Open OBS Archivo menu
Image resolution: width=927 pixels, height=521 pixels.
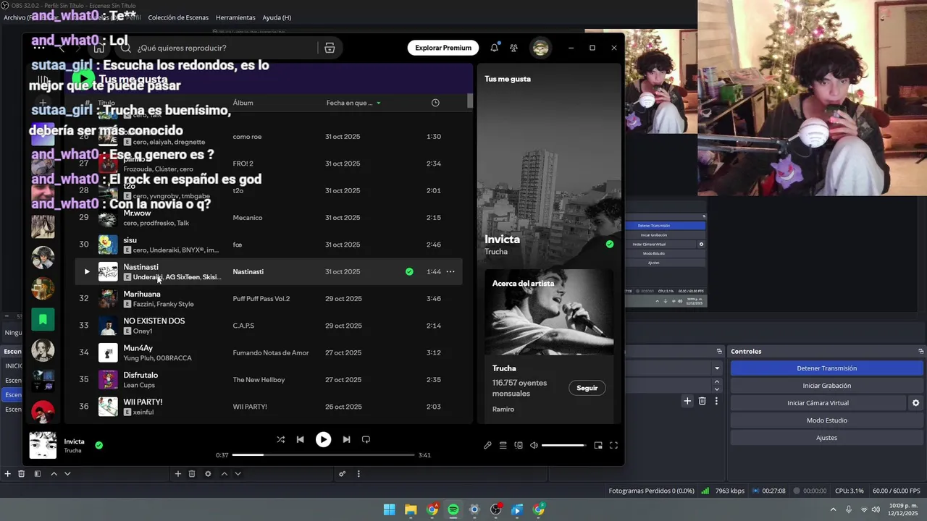click(x=17, y=17)
